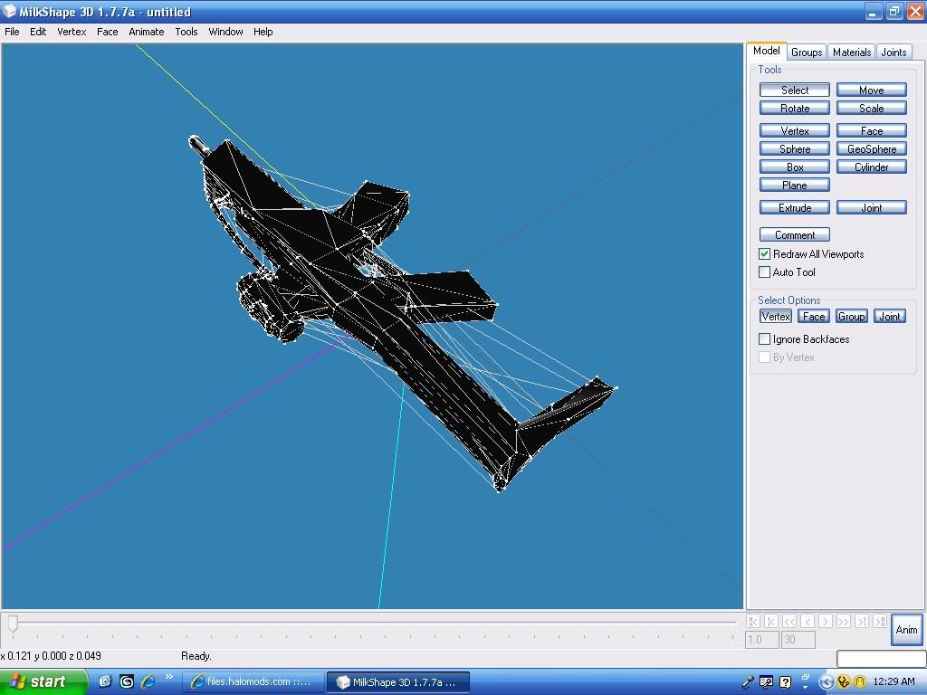Activate the Joint creation tool
The height and width of the screenshot is (695, 927).
click(x=872, y=207)
